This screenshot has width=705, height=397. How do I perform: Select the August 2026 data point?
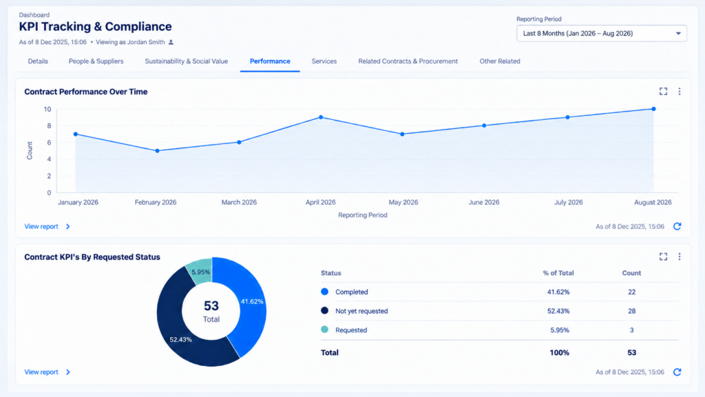tap(654, 109)
